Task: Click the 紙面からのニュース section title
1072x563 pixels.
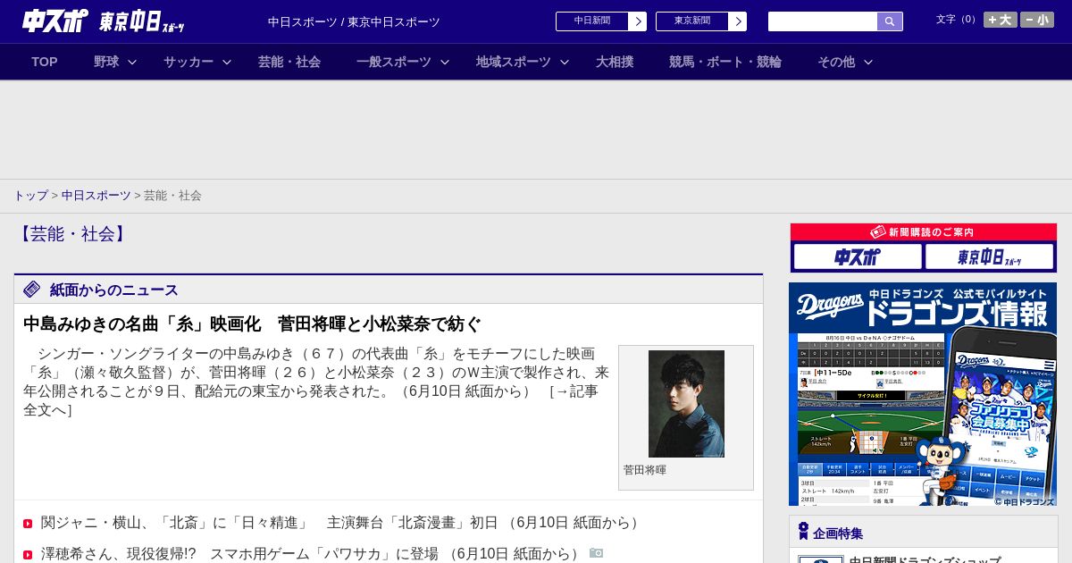Action: 114,290
